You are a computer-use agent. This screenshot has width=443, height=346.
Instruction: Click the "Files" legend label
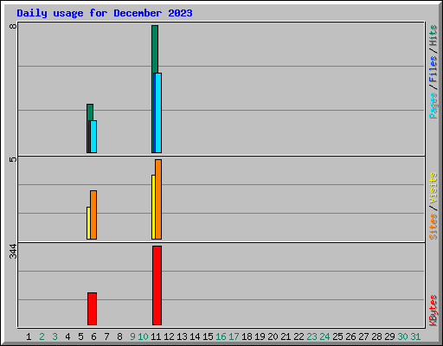433,68
